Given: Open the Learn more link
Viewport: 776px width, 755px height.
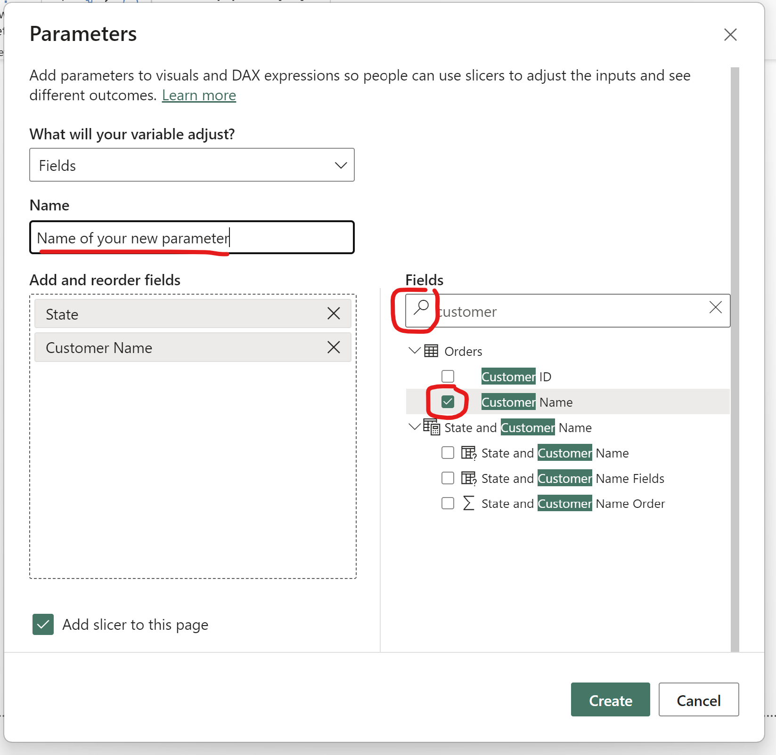Looking at the screenshot, I should [x=199, y=96].
